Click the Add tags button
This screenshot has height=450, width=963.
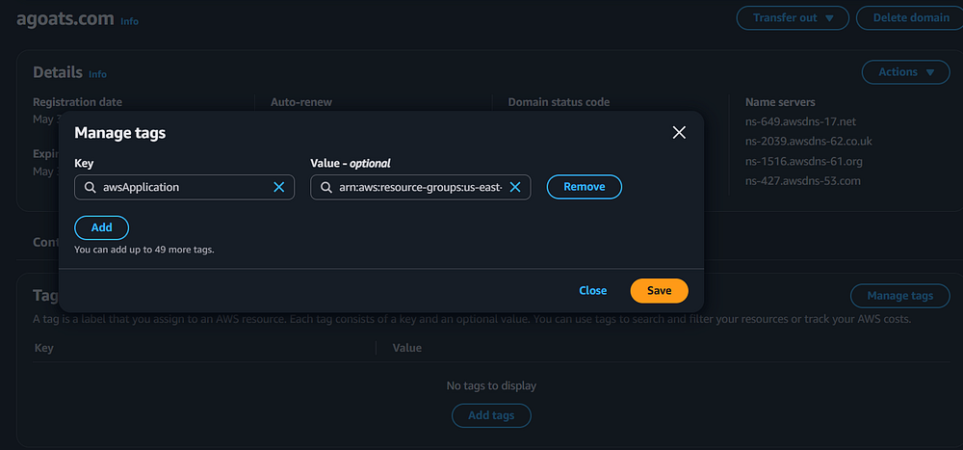point(491,415)
